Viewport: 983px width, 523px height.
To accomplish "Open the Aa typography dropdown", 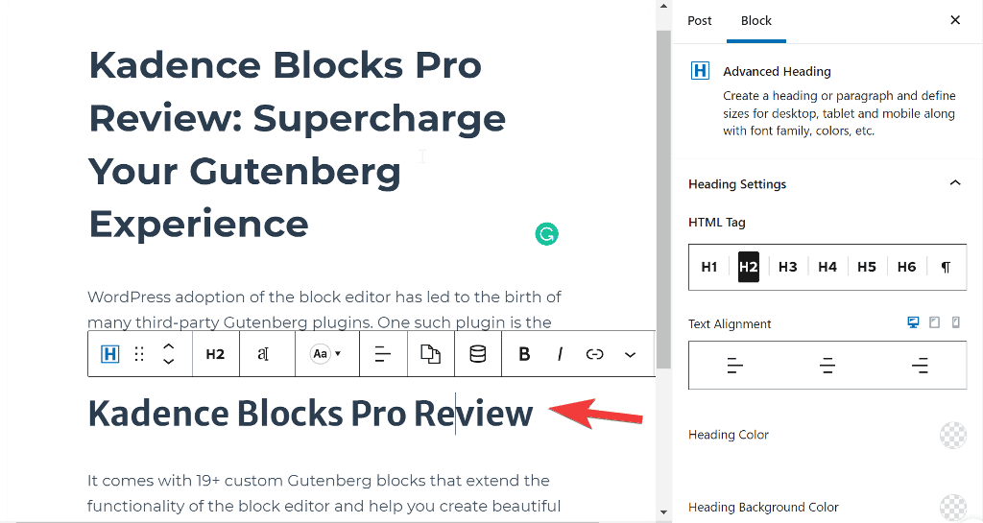I will pyautogui.click(x=325, y=354).
